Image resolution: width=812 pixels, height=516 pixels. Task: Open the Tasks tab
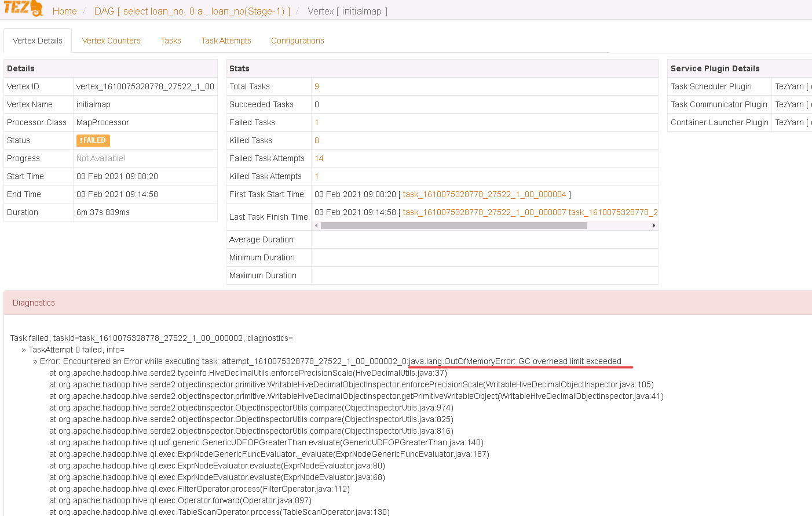tap(170, 41)
